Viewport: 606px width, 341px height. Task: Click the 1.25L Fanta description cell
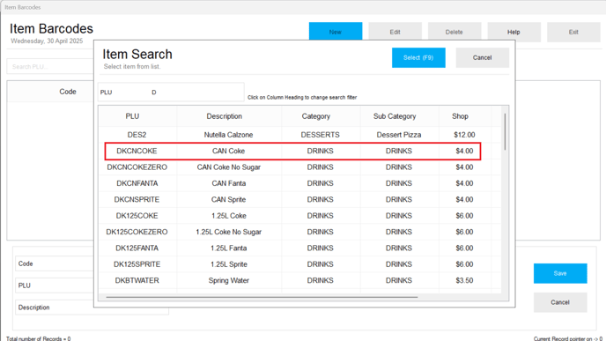pos(228,248)
